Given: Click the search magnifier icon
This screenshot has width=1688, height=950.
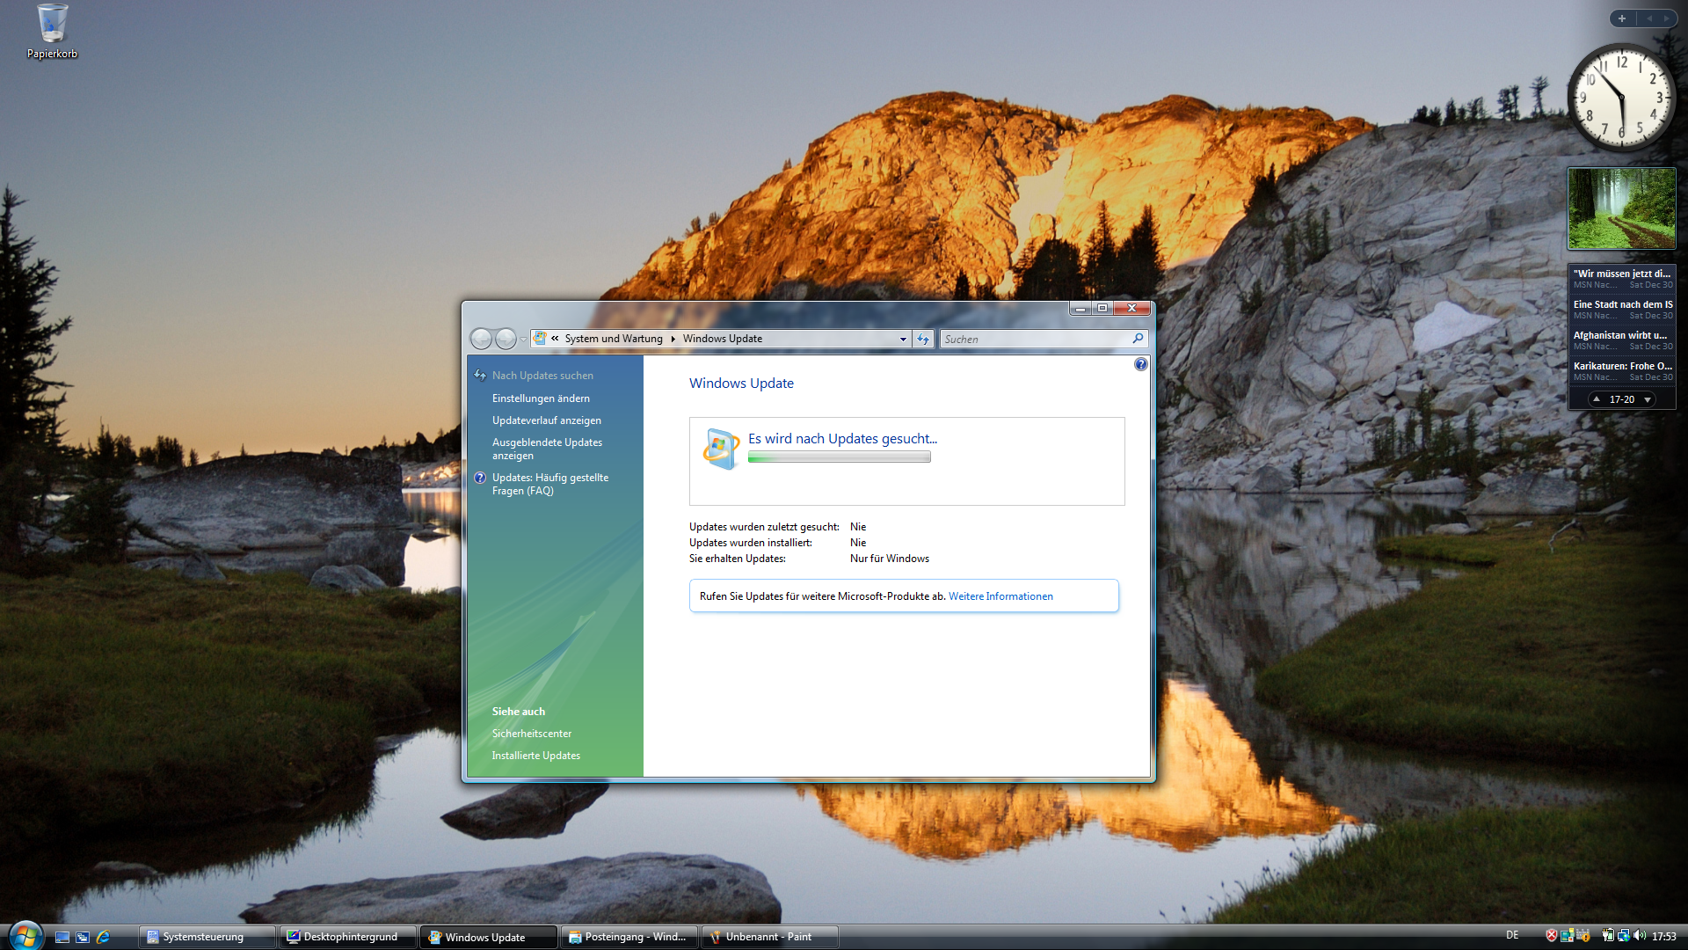Looking at the screenshot, I should coord(1138,339).
